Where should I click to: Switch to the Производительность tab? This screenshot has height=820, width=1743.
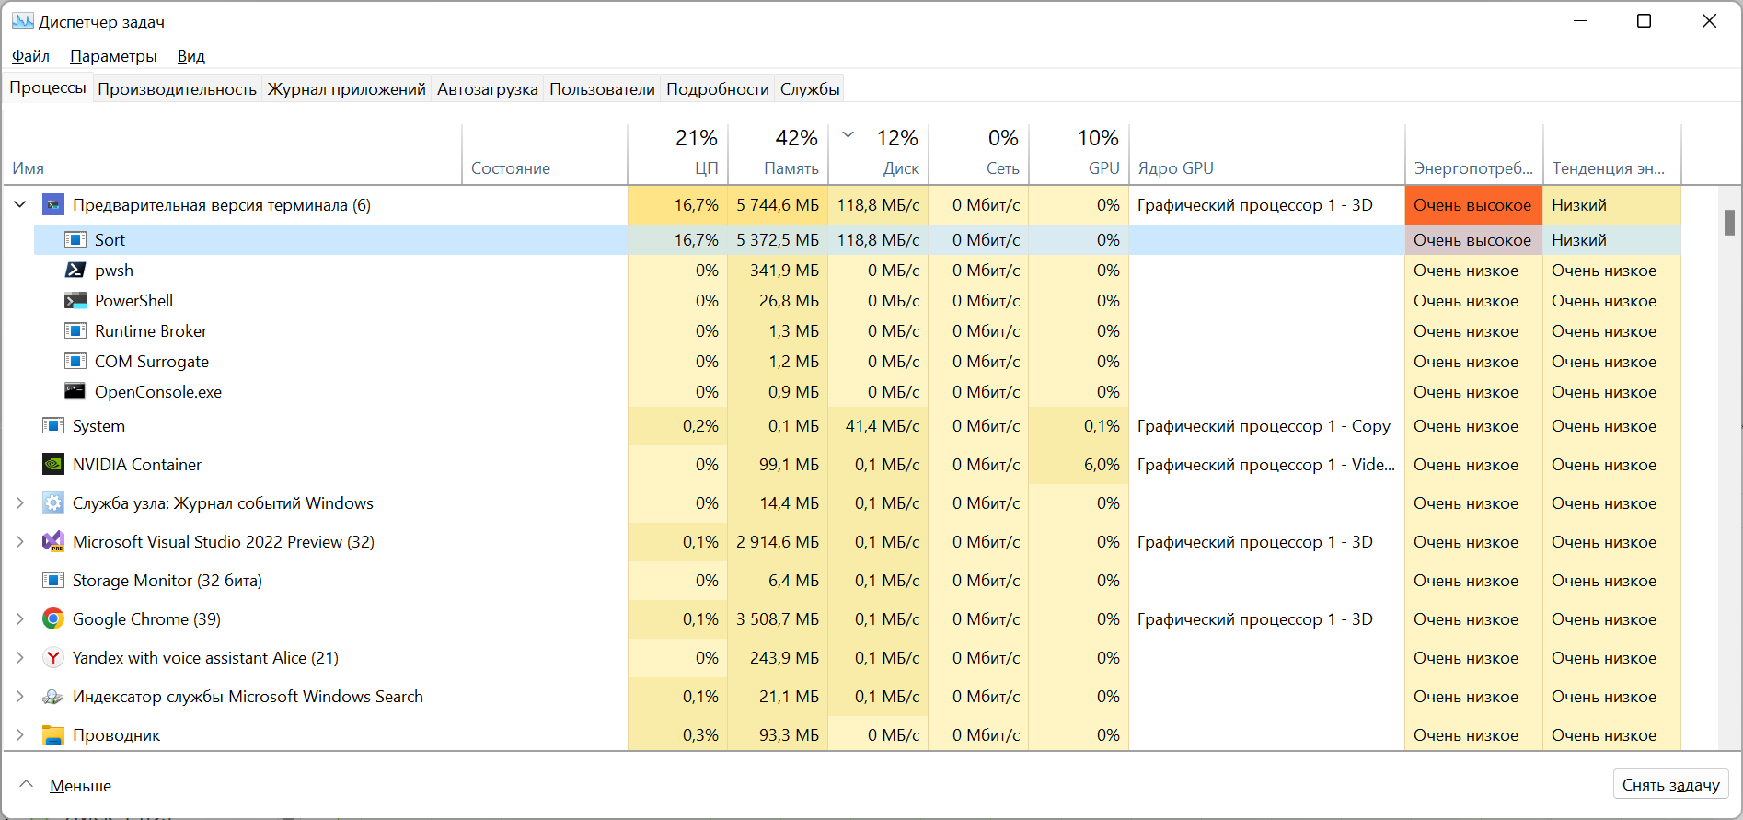(x=177, y=89)
